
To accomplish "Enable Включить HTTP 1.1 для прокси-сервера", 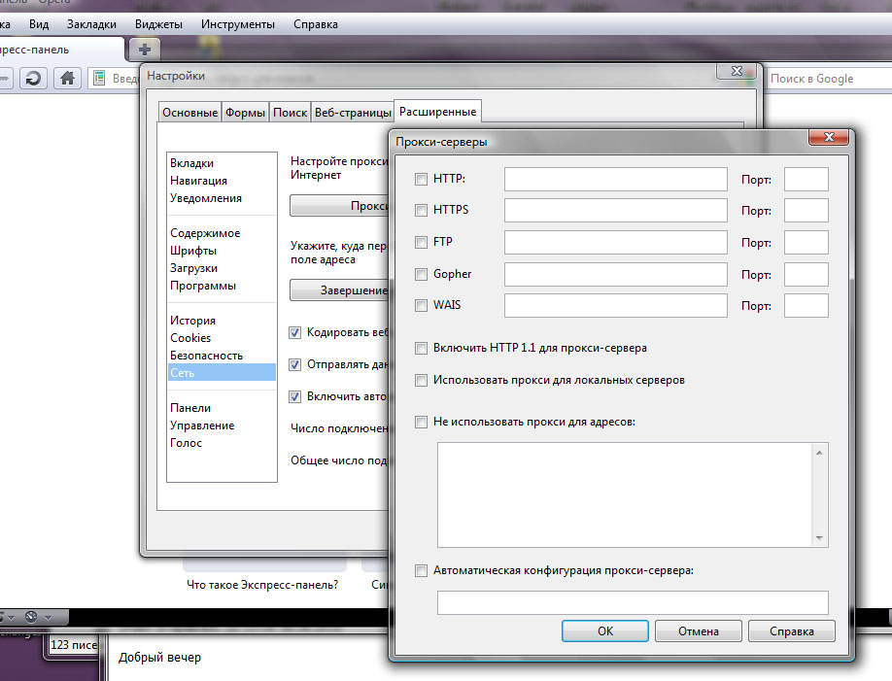I will click(421, 348).
